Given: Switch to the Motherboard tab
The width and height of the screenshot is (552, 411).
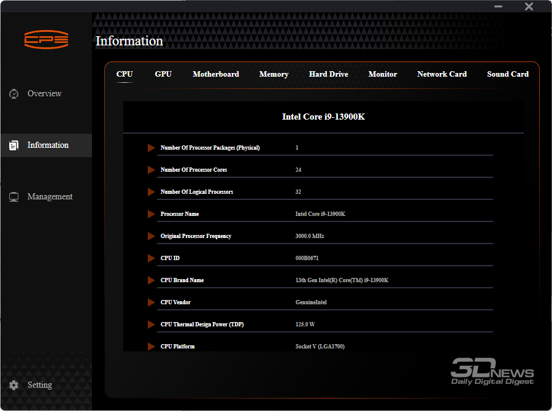Looking at the screenshot, I should pyautogui.click(x=216, y=74).
